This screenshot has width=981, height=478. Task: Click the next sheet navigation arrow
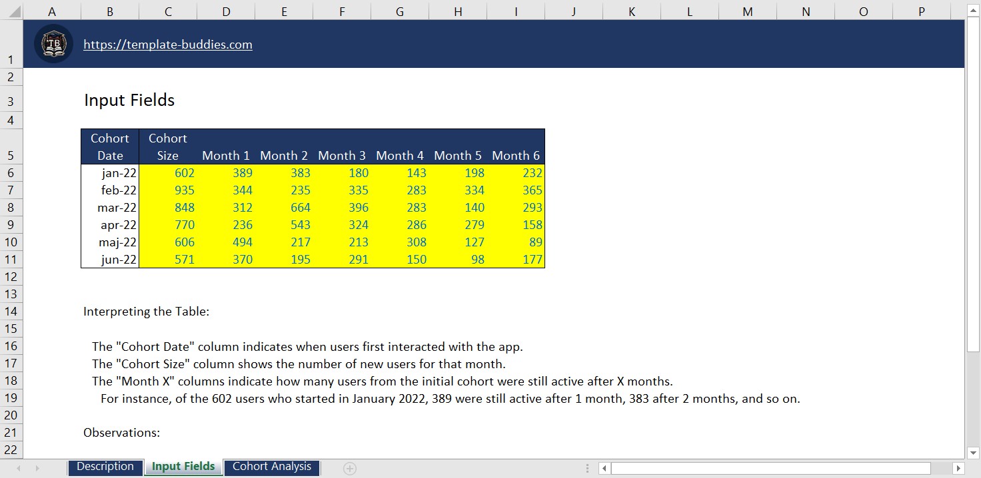pos(37,468)
